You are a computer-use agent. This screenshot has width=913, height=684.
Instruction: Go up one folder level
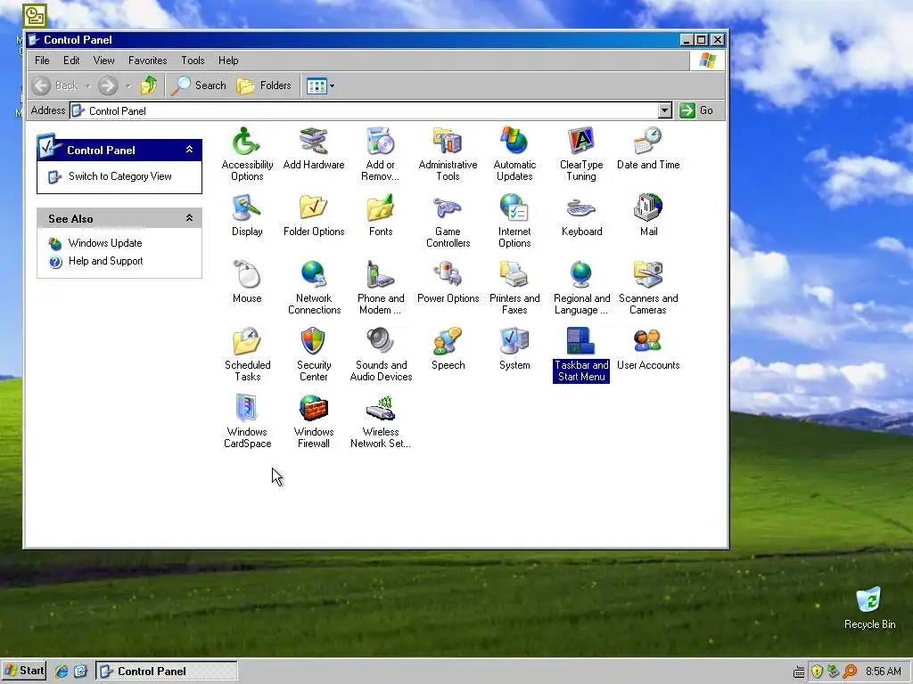149,85
